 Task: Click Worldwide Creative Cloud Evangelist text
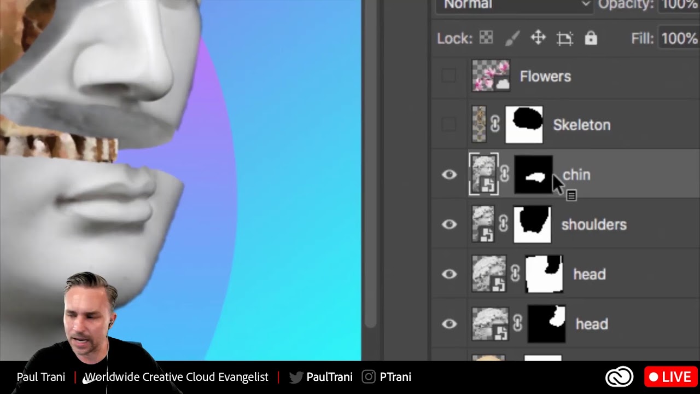click(176, 377)
